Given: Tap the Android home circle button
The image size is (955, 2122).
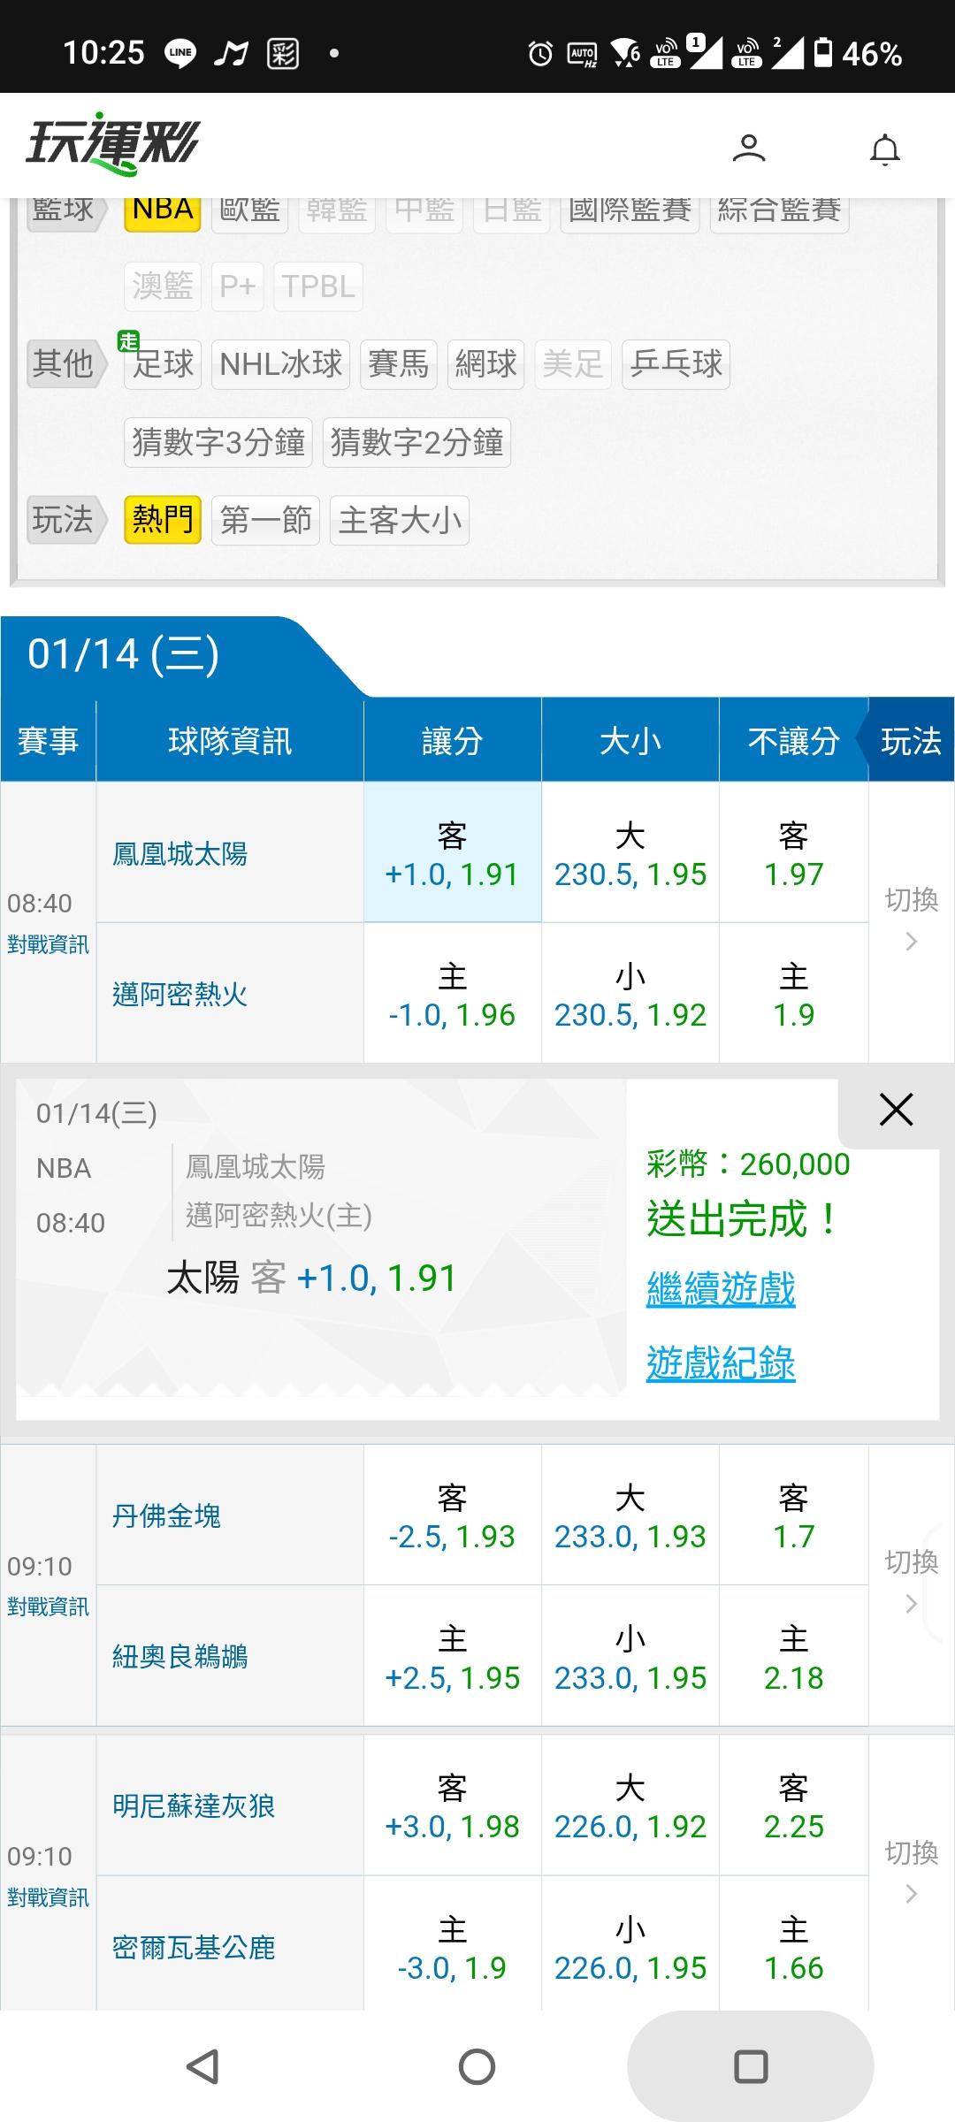Looking at the screenshot, I should [x=477, y=2067].
